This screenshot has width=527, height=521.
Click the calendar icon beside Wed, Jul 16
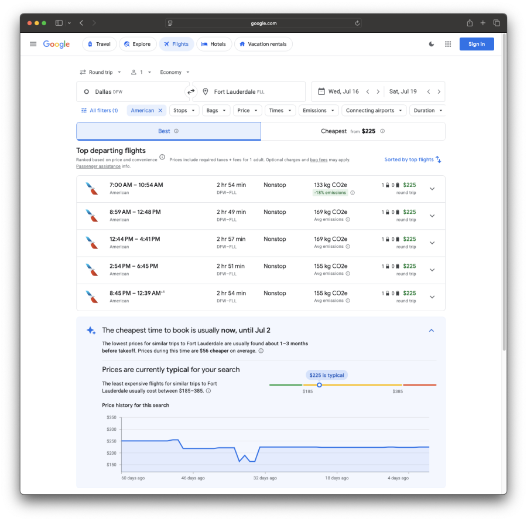[x=321, y=91]
